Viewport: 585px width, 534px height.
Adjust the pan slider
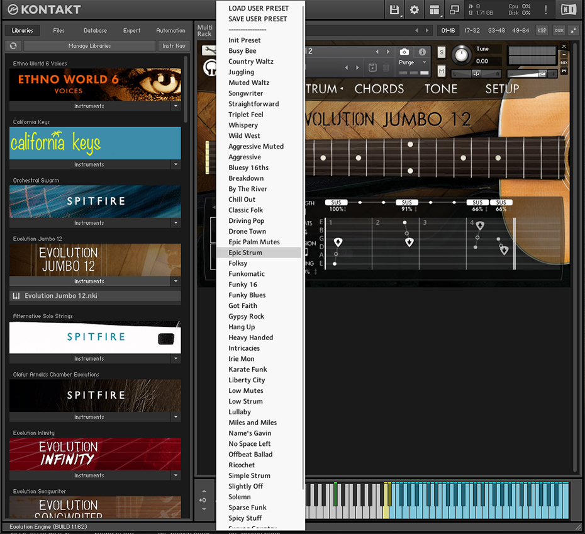tap(476, 74)
